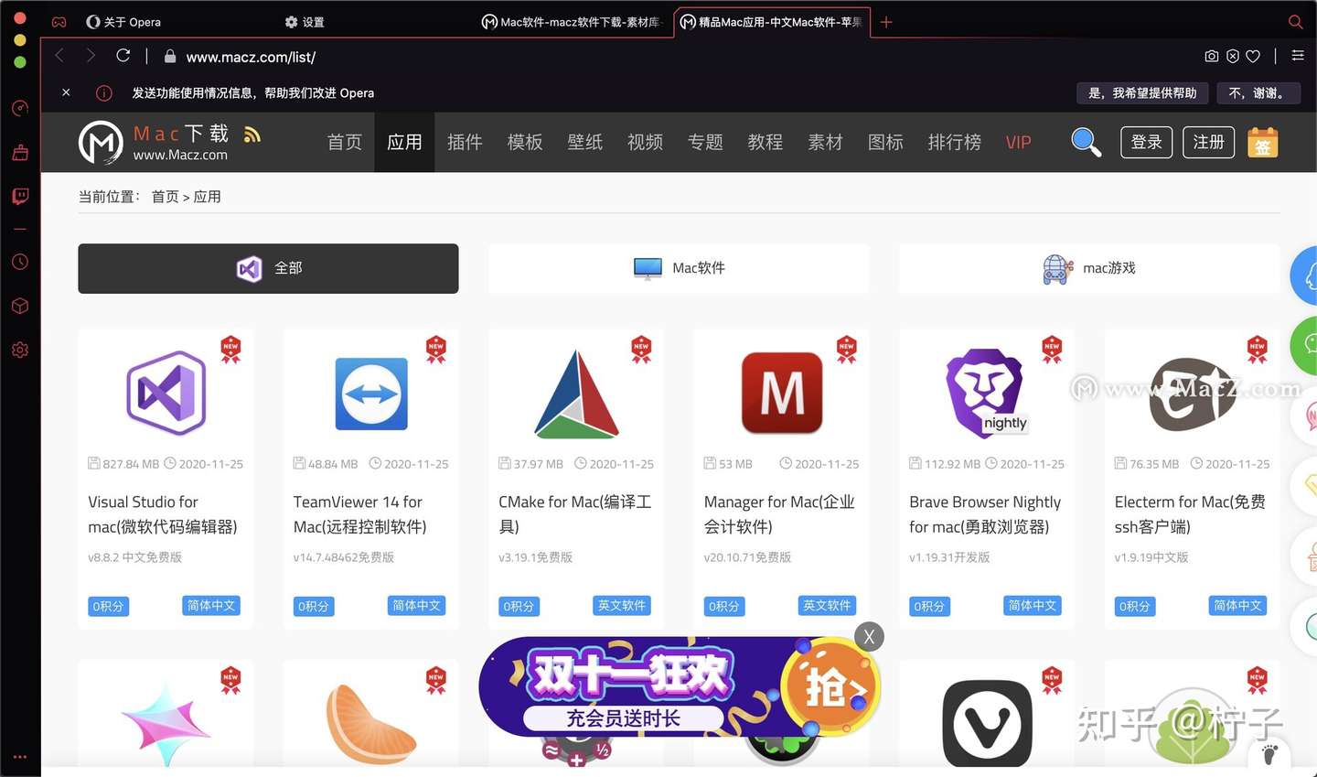The width and height of the screenshot is (1317, 777).
Task: Open the 视频 navigation item
Action: tap(645, 142)
